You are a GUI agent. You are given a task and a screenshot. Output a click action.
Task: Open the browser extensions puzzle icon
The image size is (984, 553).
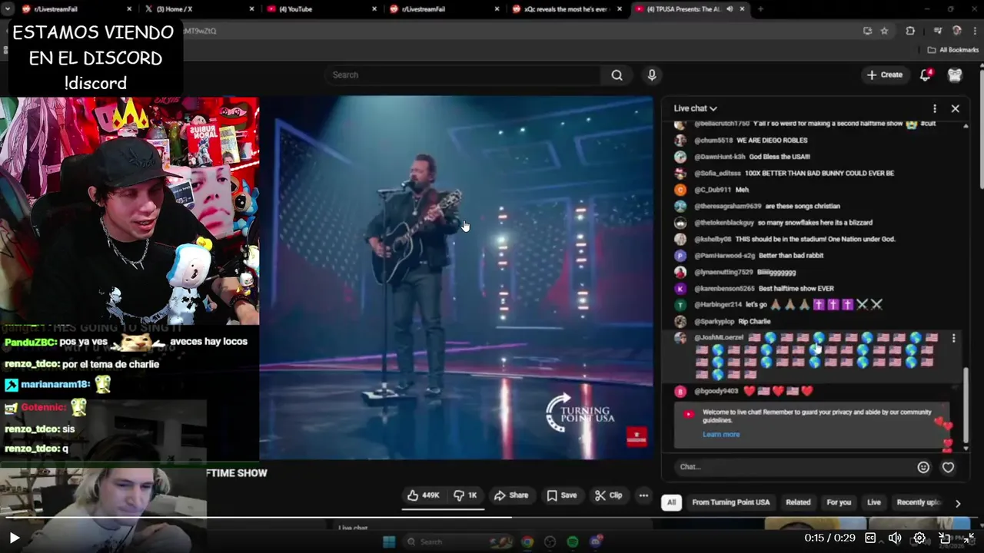coord(910,31)
